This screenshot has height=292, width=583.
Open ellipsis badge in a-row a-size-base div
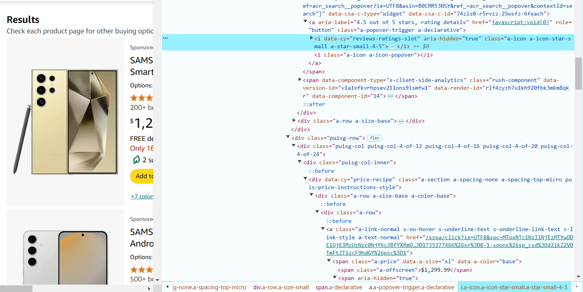[x=401, y=121]
